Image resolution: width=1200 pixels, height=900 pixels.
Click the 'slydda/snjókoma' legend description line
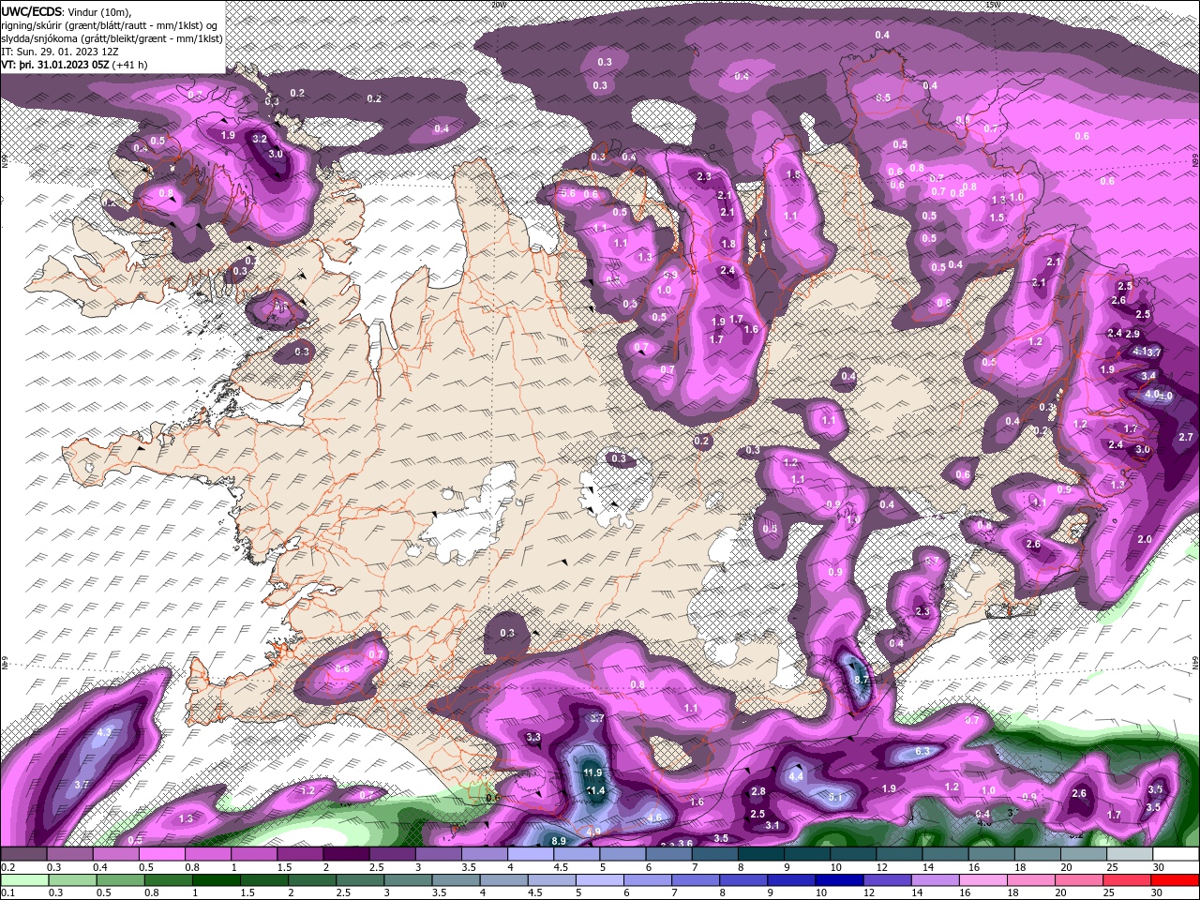(112, 38)
